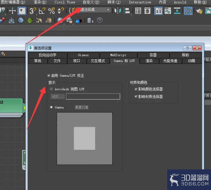
Task: Open the Slate Material Editor icon
Action: pyautogui.click(x=188, y=11)
